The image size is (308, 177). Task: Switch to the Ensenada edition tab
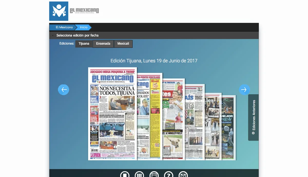(x=103, y=44)
